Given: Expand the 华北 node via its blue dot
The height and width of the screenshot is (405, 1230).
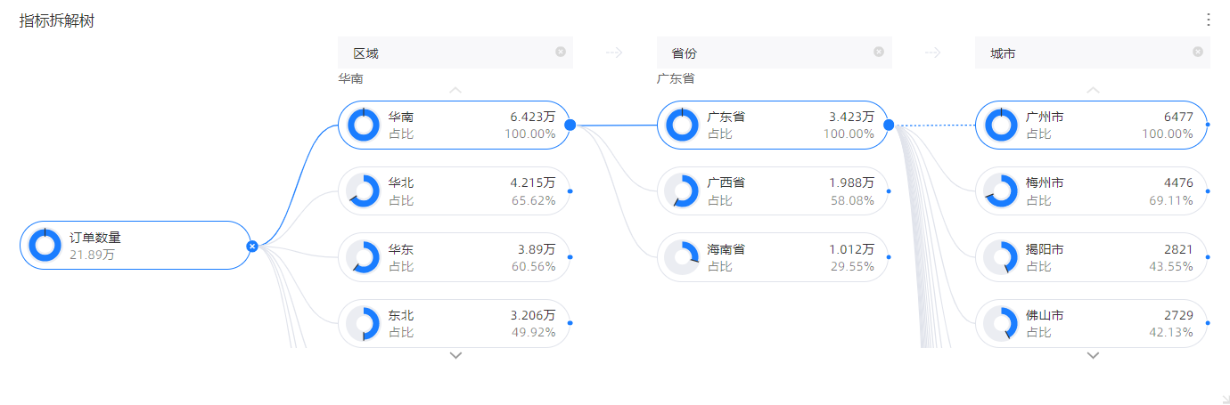Looking at the screenshot, I should (x=570, y=191).
